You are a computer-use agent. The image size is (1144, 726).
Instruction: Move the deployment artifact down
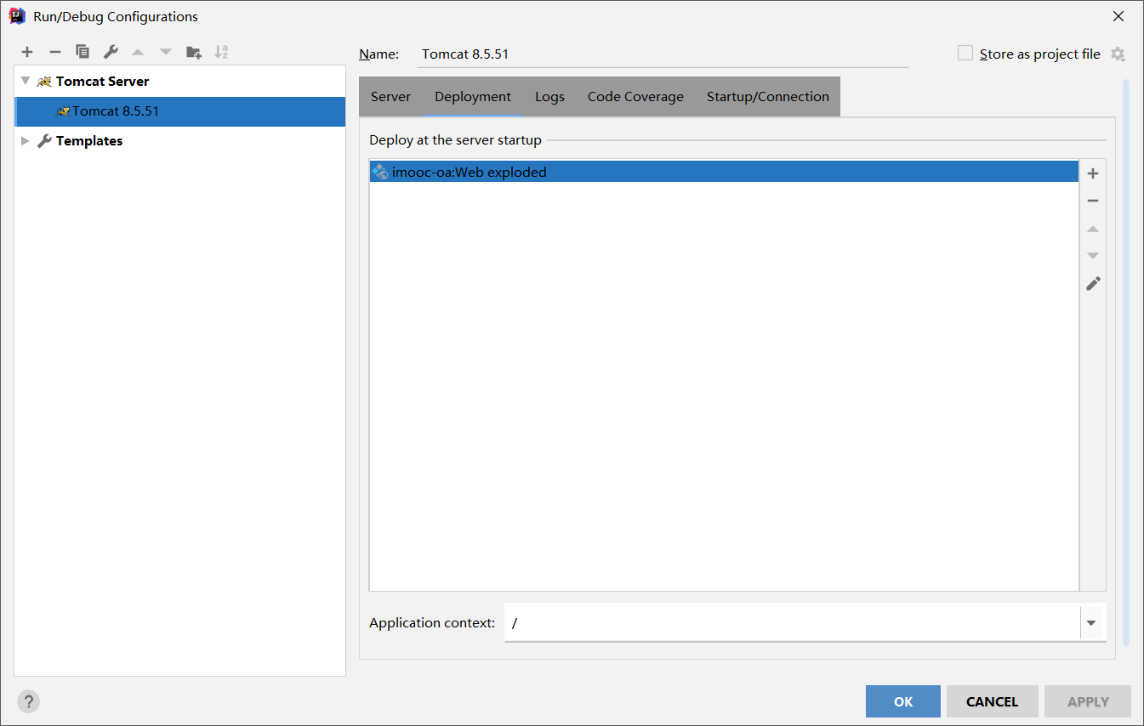coord(1093,256)
